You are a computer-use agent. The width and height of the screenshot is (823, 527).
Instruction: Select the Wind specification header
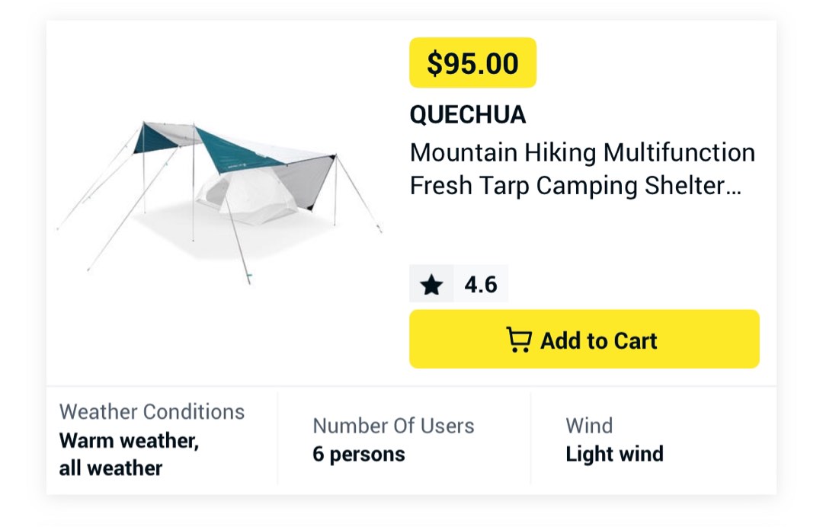(x=590, y=425)
